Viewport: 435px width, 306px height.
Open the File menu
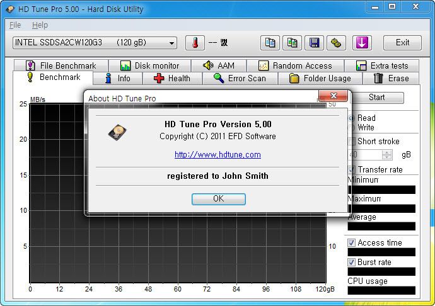tap(15, 25)
